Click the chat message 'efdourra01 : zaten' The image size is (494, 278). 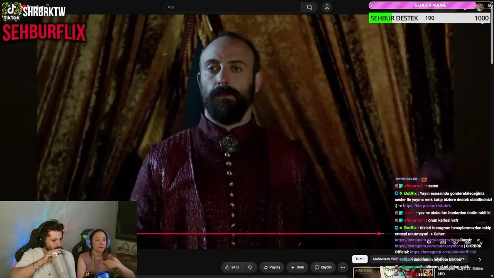point(416,186)
